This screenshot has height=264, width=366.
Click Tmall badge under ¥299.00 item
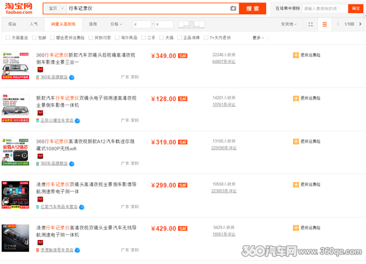(x=40, y=199)
